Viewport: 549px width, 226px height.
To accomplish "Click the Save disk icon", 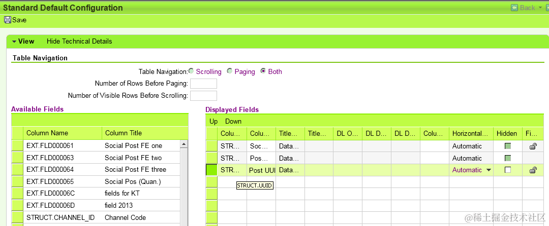I will [x=7, y=20].
